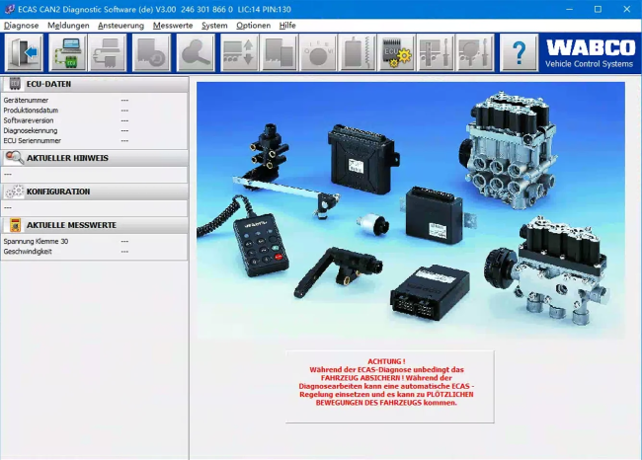
Task: Click the WABCO Vehicle Control Systems logo
Action: coord(590,52)
